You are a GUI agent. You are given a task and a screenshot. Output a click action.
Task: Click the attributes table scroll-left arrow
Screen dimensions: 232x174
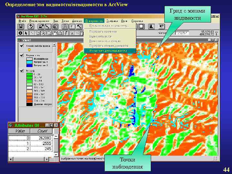11,159
